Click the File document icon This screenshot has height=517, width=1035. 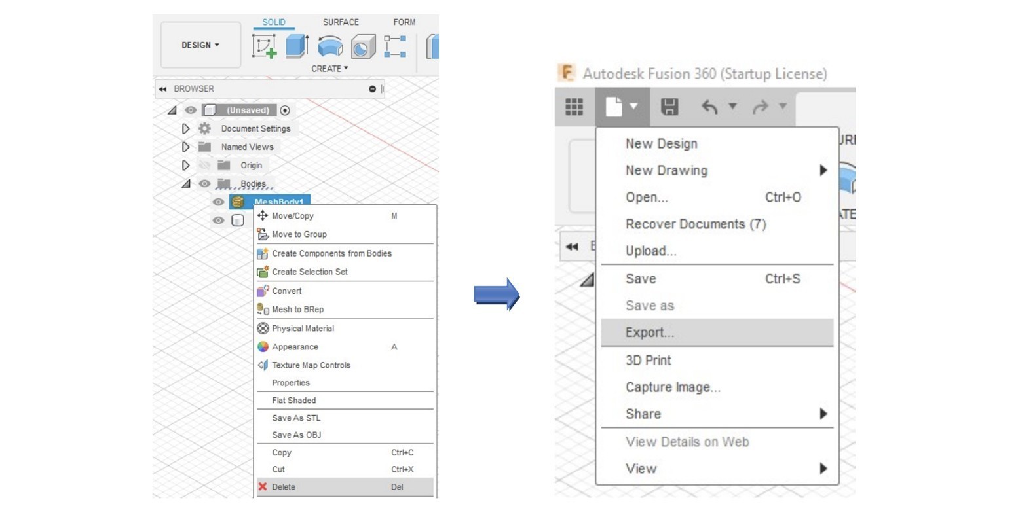(x=614, y=107)
